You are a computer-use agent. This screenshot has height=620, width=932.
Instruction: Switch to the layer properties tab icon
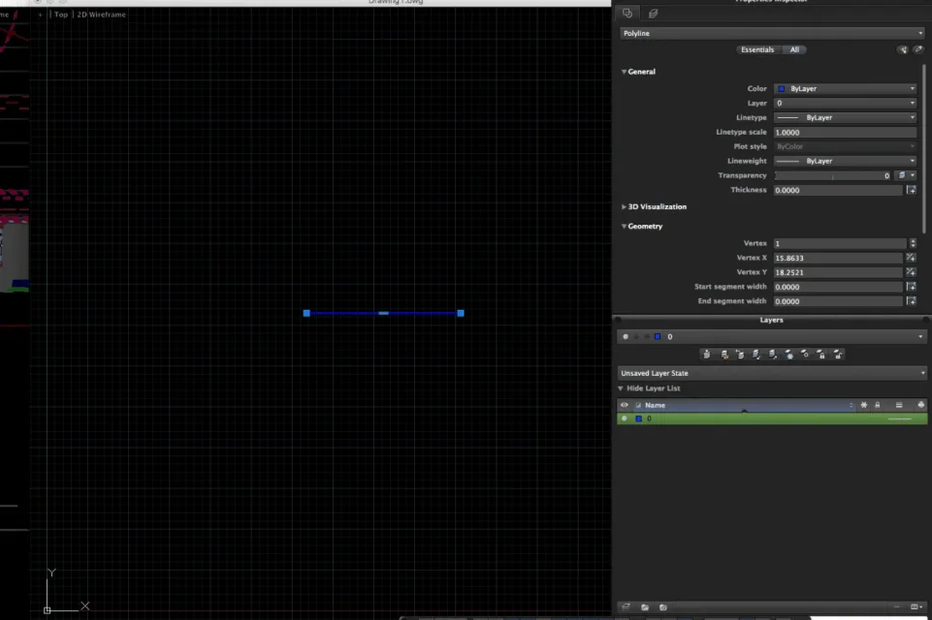tap(653, 14)
